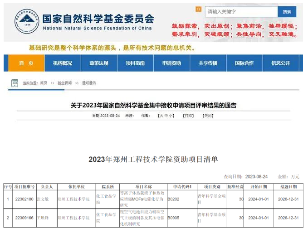Click the name 张文敏

(43, 199)
